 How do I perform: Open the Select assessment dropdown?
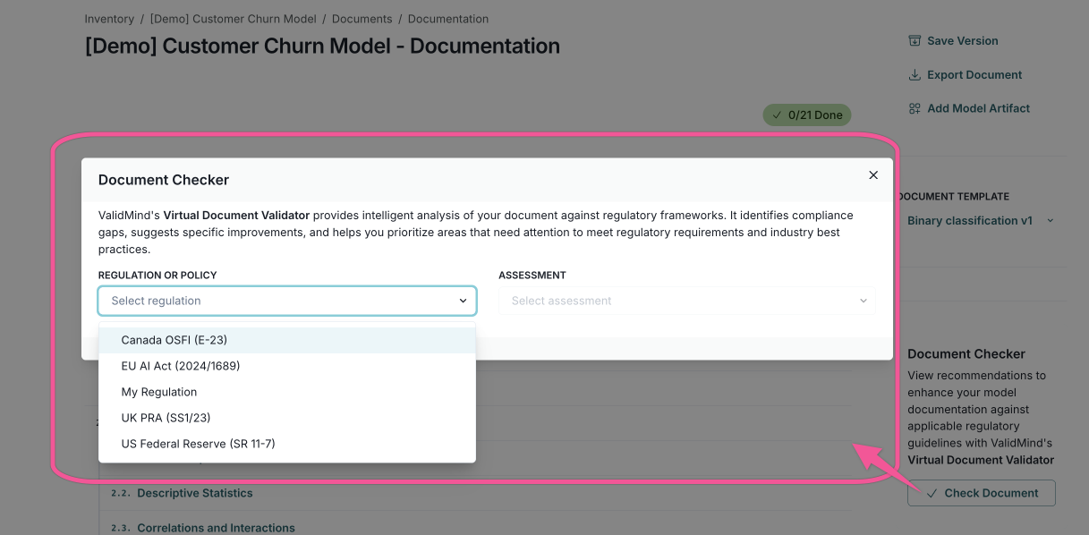pyautogui.click(x=686, y=301)
